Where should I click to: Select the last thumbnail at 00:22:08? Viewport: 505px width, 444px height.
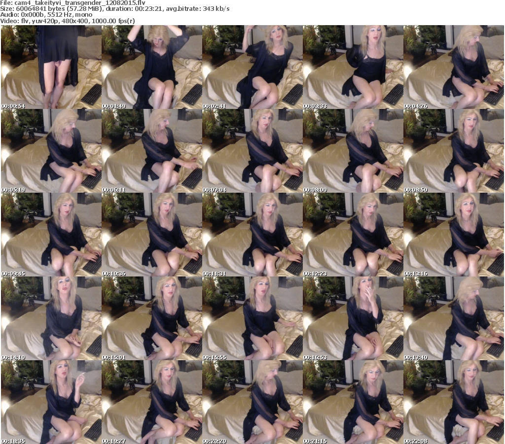[454, 402]
